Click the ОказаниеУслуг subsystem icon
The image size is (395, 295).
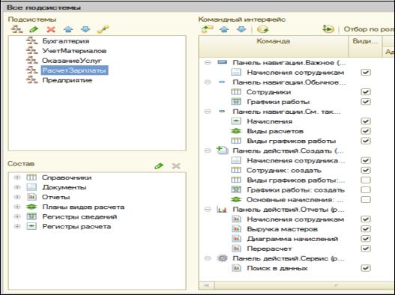31,61
